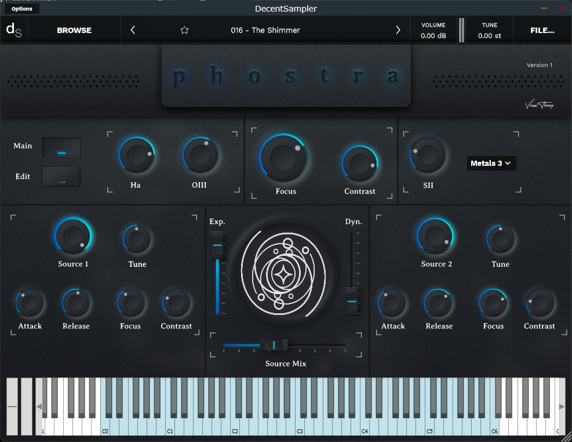Click the Dyn. vertical slider handle
572x442 pixels.
click(352, 302)
